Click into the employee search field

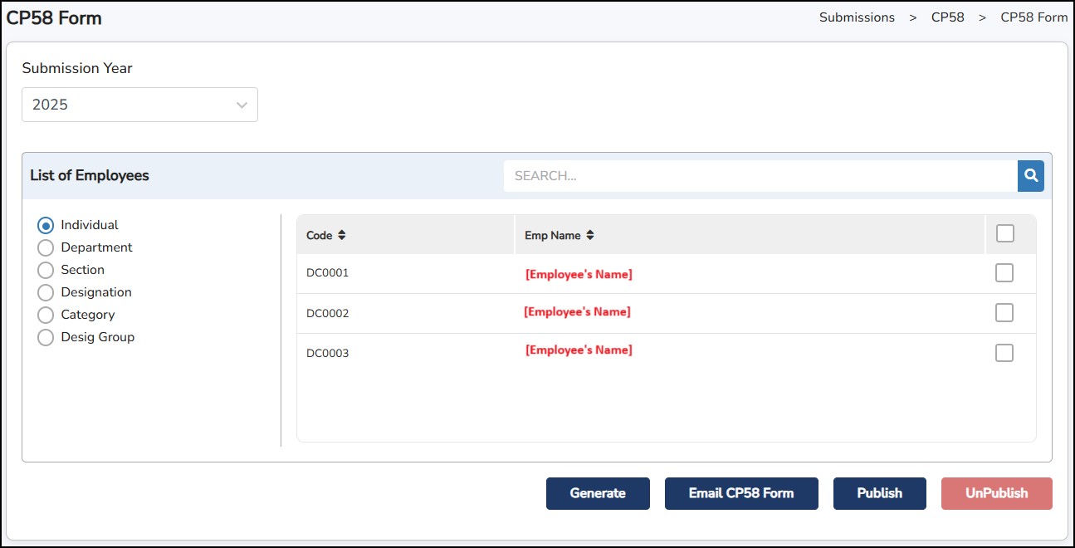pyautogui.click(x=760, y=176)
